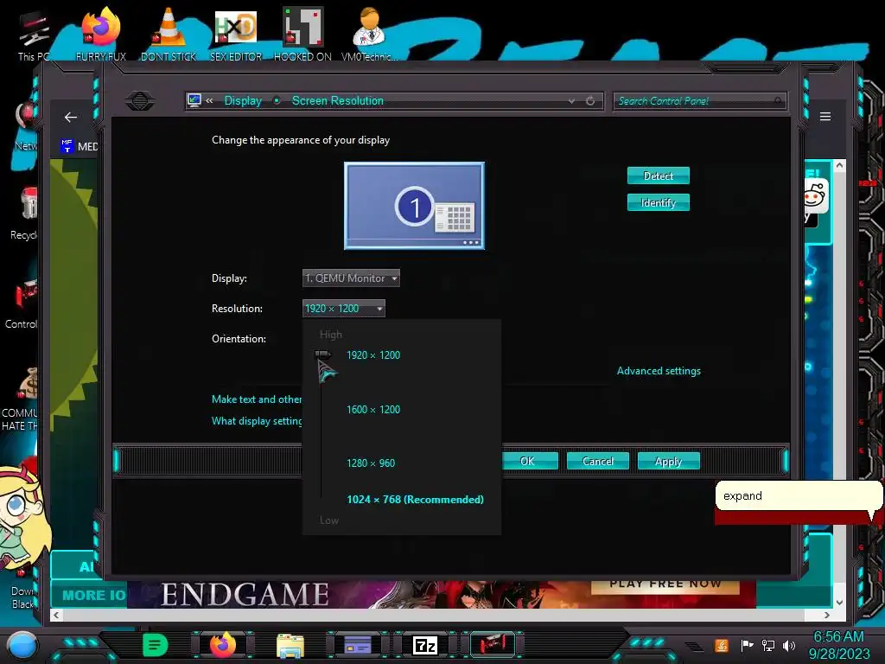Image resolution: width=885 pixels, height=664 pixels.
Task: Open the HOOKED ON desktop shortcut
Action: pyautogui.click(x=302, y=34)
